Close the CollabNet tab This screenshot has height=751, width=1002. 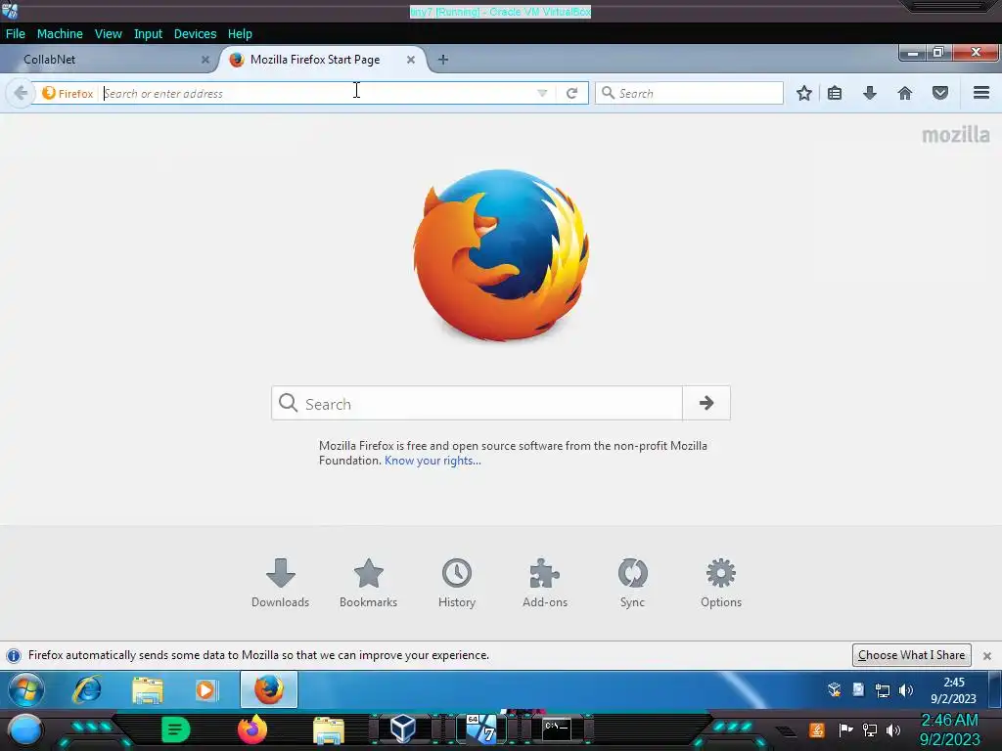point(205,60)
